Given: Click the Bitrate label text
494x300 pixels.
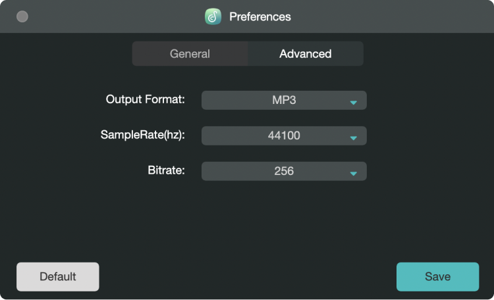Looking at the screenshot, I should tap(167, 170).
